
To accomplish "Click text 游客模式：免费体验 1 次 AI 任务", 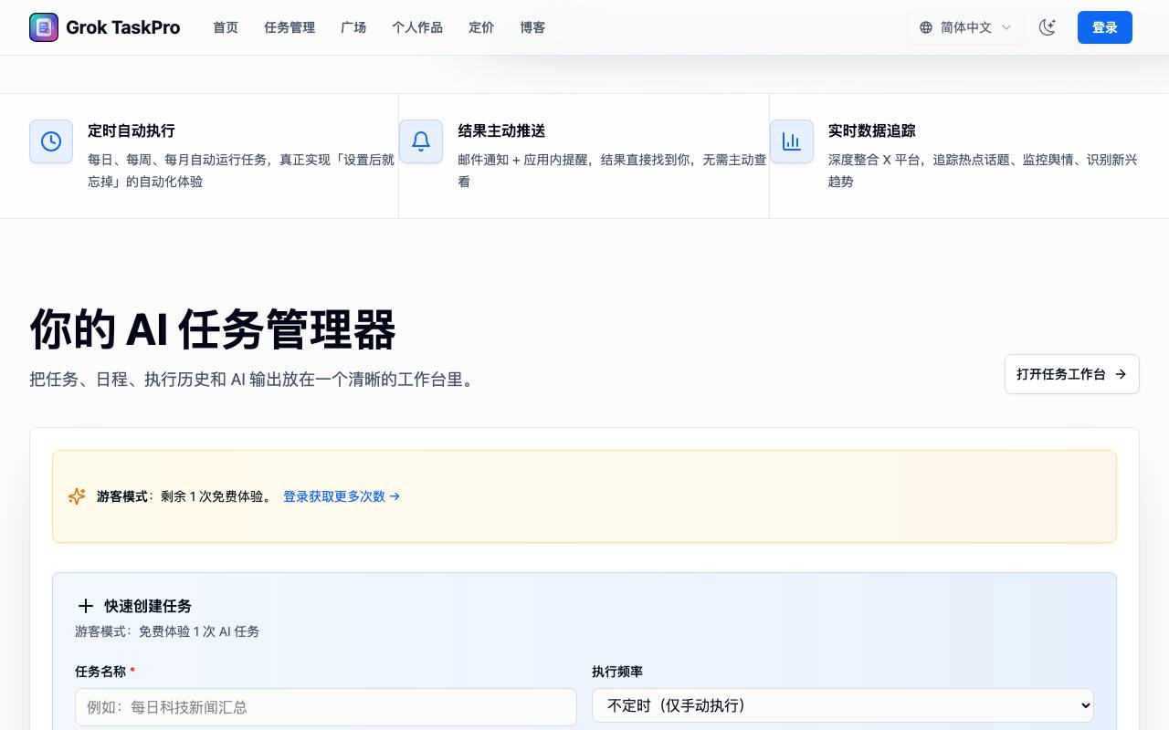I will 167,631.
